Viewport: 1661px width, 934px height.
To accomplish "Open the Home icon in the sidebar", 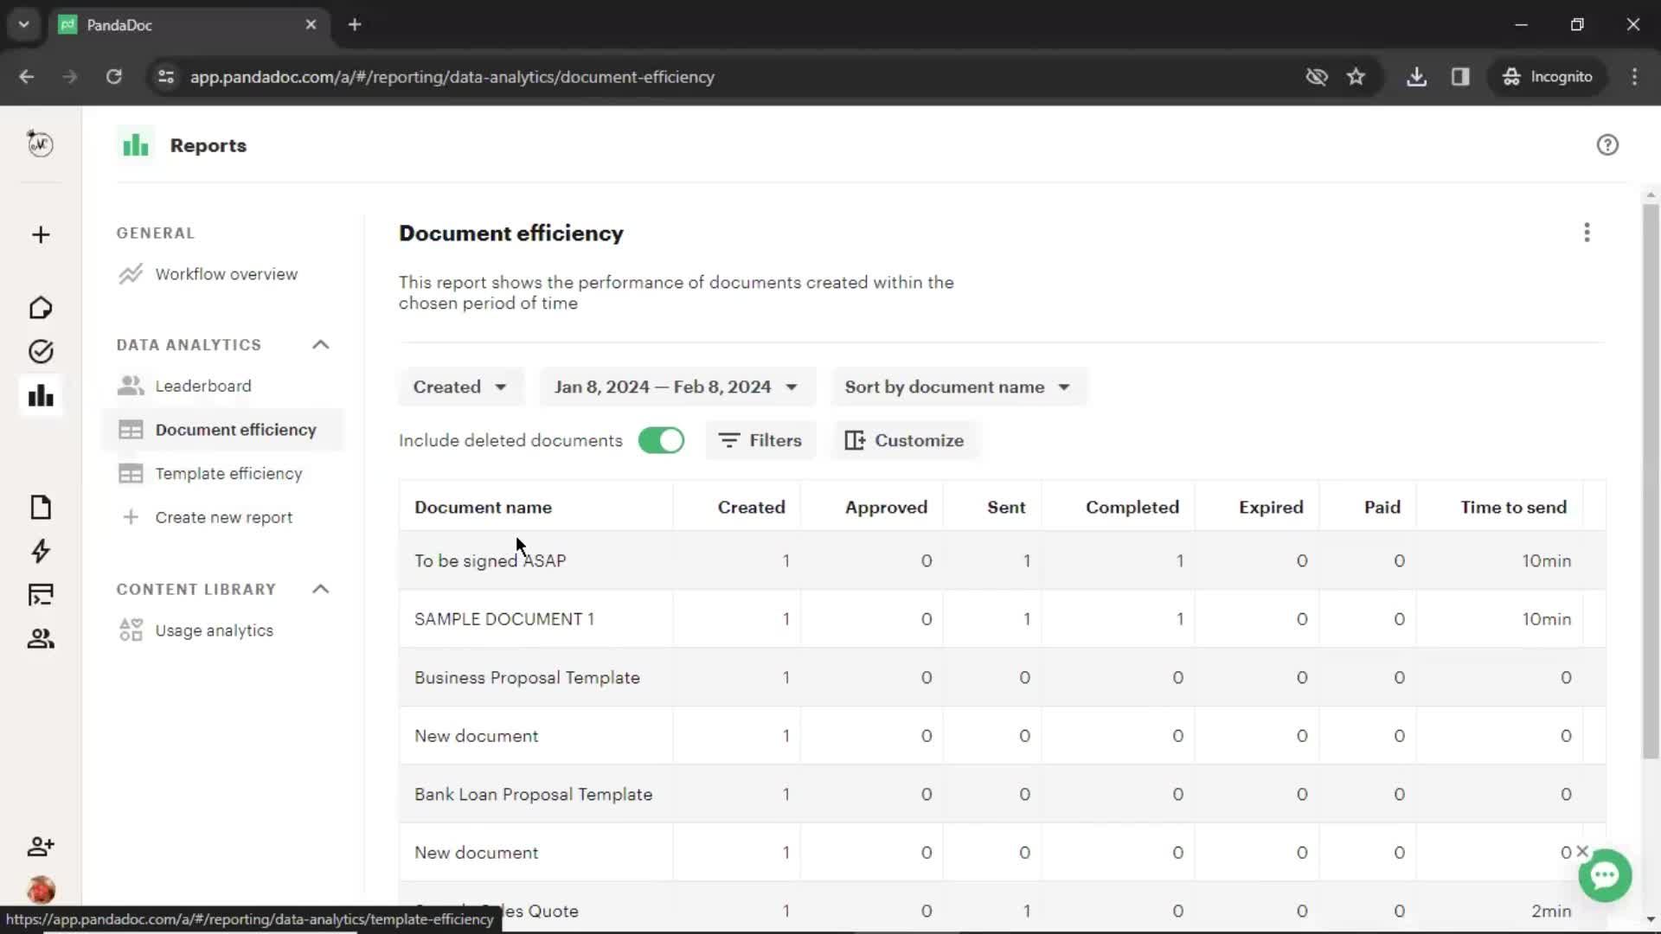I will point(41,308).
